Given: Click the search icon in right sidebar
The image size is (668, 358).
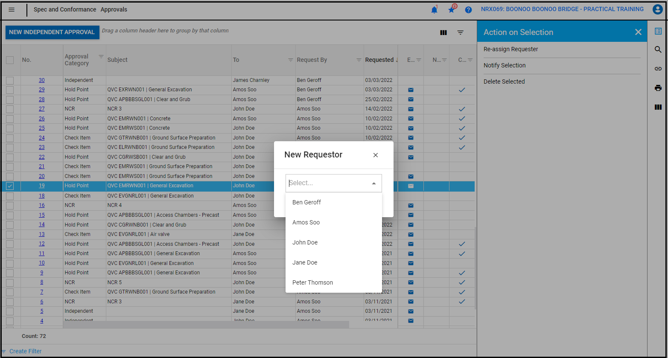Looking at the screenshot, I should [x=658, y=50].
